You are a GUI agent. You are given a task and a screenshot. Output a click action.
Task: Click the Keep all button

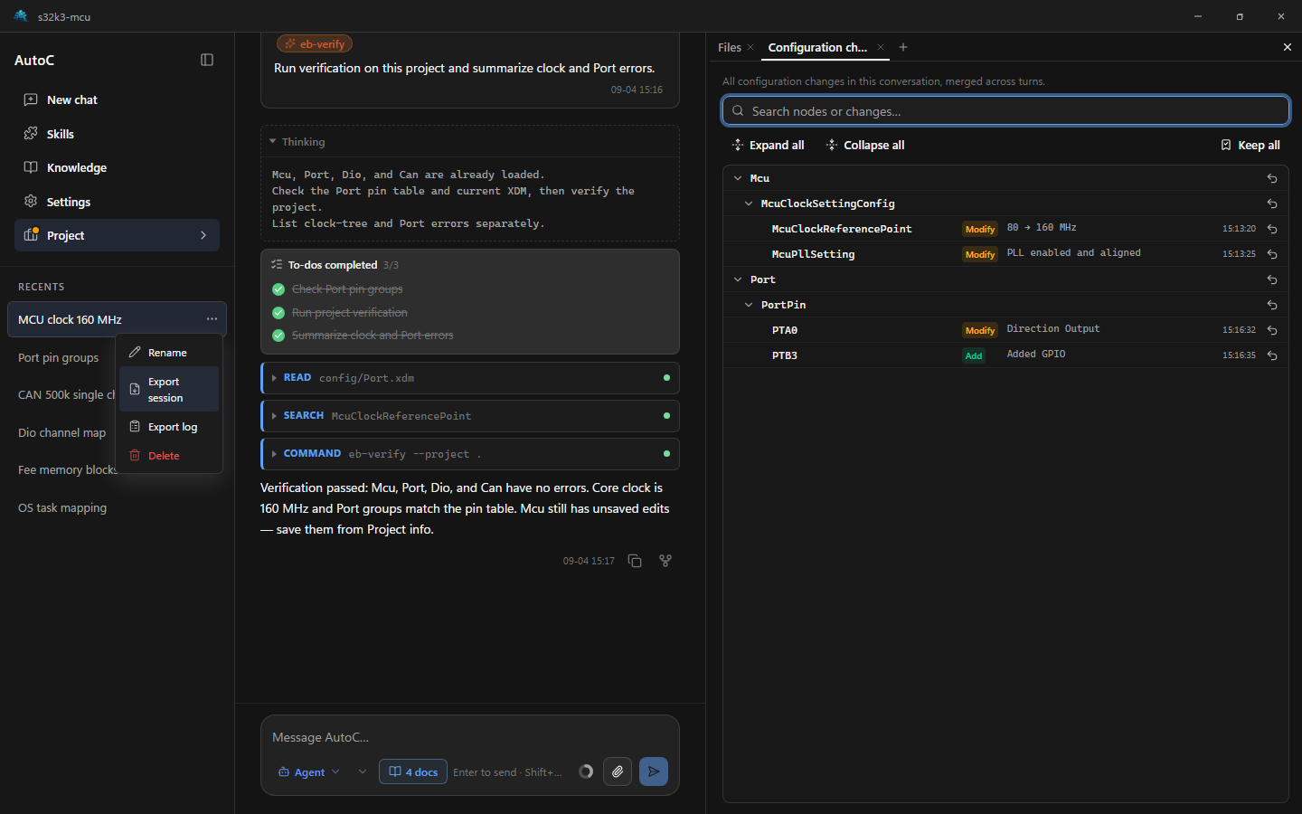pos(1250,145)
